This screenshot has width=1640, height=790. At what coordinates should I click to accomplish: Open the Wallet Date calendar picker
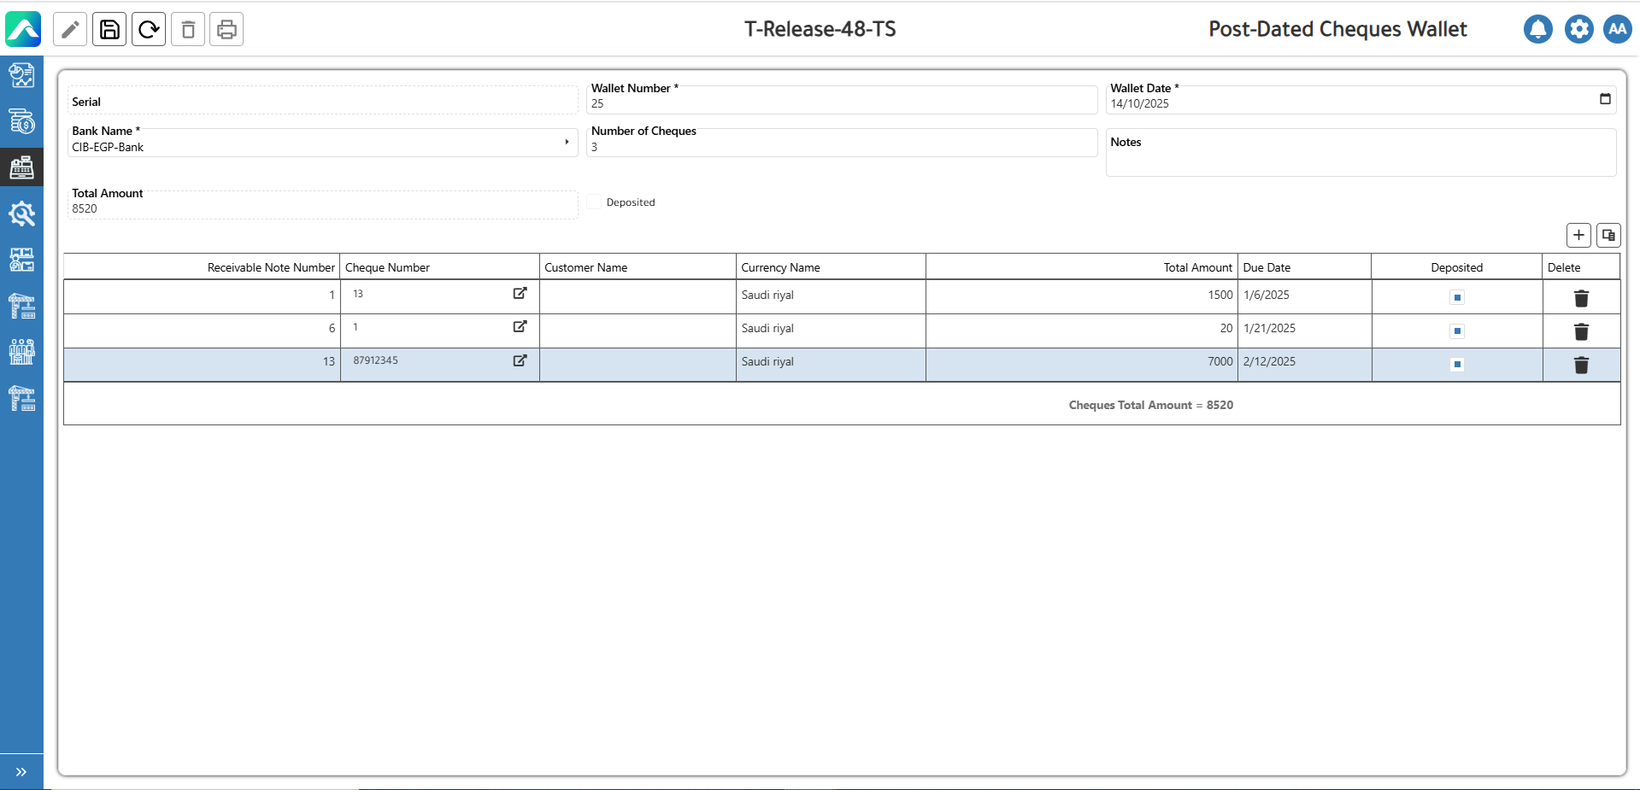[1605, 99]
